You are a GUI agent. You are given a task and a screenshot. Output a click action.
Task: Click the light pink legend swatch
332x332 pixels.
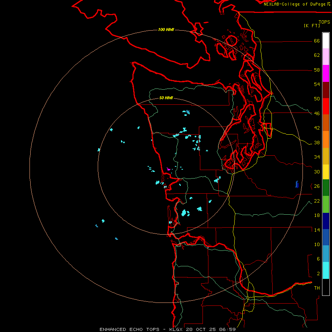pos(326,56)
